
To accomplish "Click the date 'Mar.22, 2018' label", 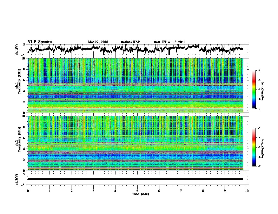I will click(98, 42).
